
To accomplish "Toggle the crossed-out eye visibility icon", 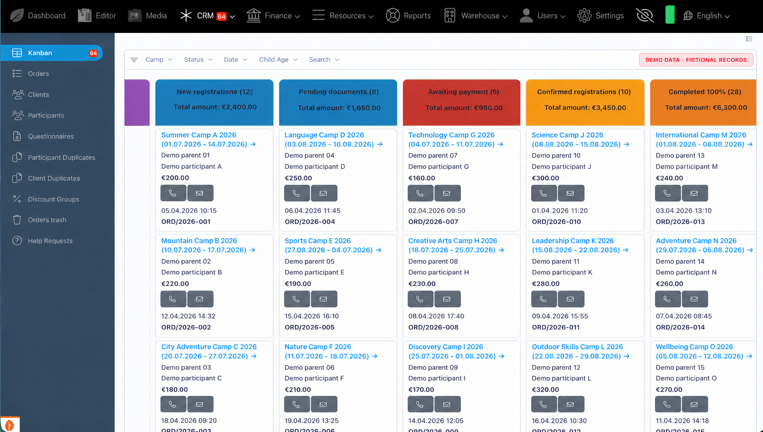I will point(645,16).
